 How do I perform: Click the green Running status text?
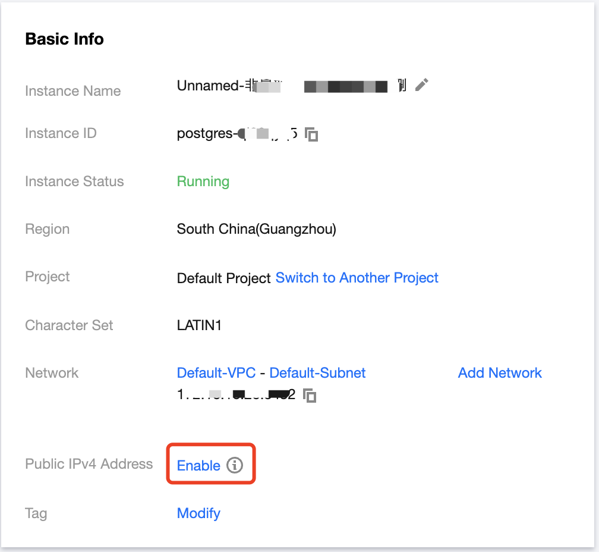(203, 181)
